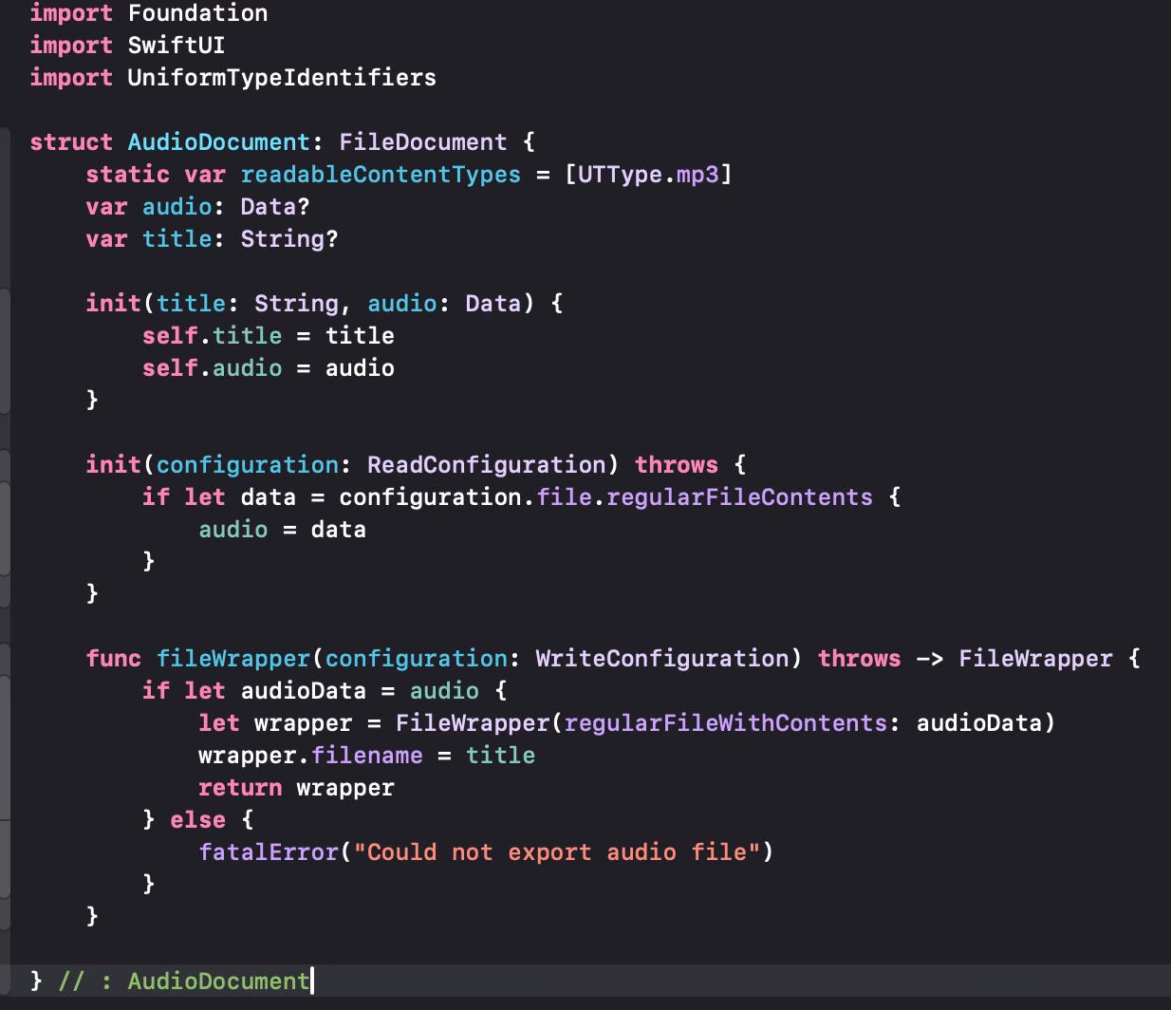Viewport: 1171px width, 1010px height.
Task: Click 'UTType' in the content types array
Action: 620,175
